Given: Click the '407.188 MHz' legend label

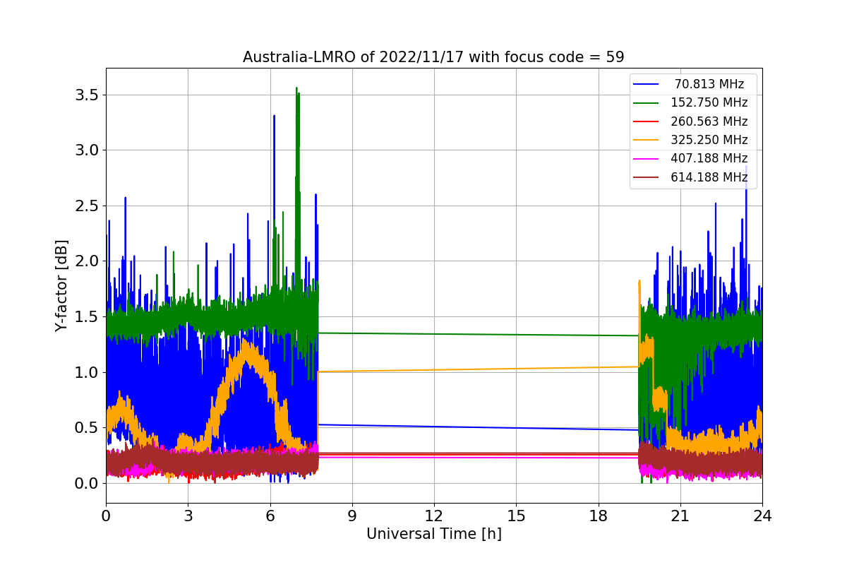Looking at the screenshot, I should click(x=709, y=158).
